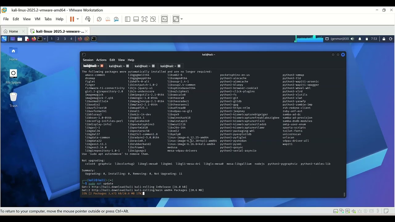The image size is (395, 222).
Task: Lock the screen with the padlock icon
Action: click(384, 39)
